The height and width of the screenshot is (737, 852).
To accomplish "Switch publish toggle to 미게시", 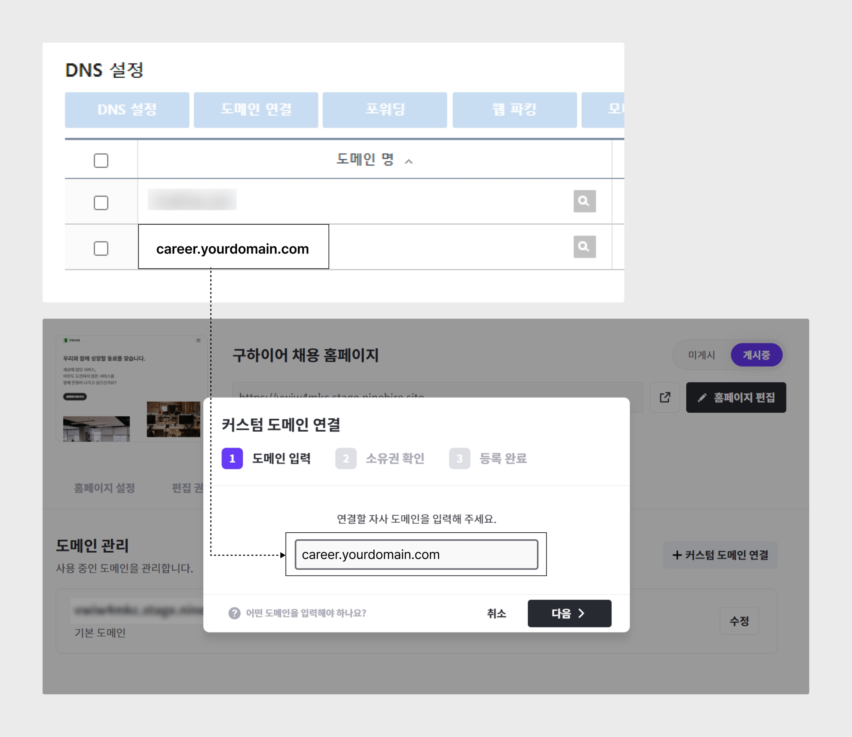I will coord(701,355).
